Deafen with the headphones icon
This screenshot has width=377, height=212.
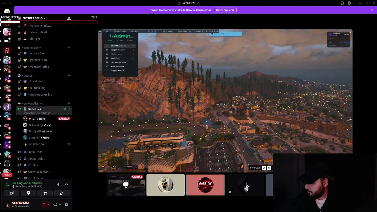click(x=55, y=204)
